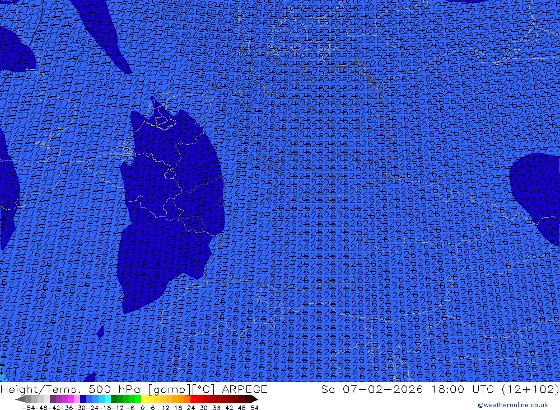
Task: Select the '-54' legend scale value
Action: [29, 408]
